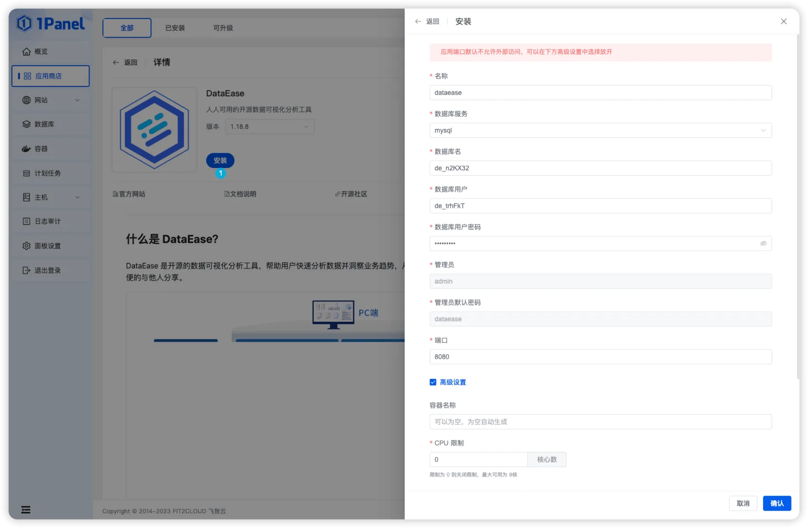Click the 数据库用户 input field

coord(600,206)
